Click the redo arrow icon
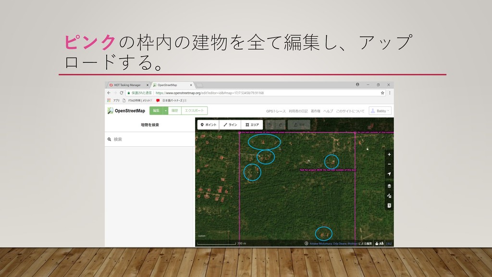Screen dimensions: 492x277 (x=281, y=125)
